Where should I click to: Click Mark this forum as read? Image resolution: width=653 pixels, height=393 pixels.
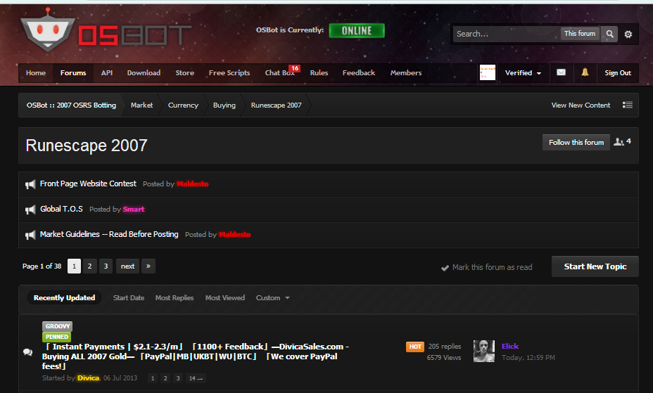tap(493, 267)
